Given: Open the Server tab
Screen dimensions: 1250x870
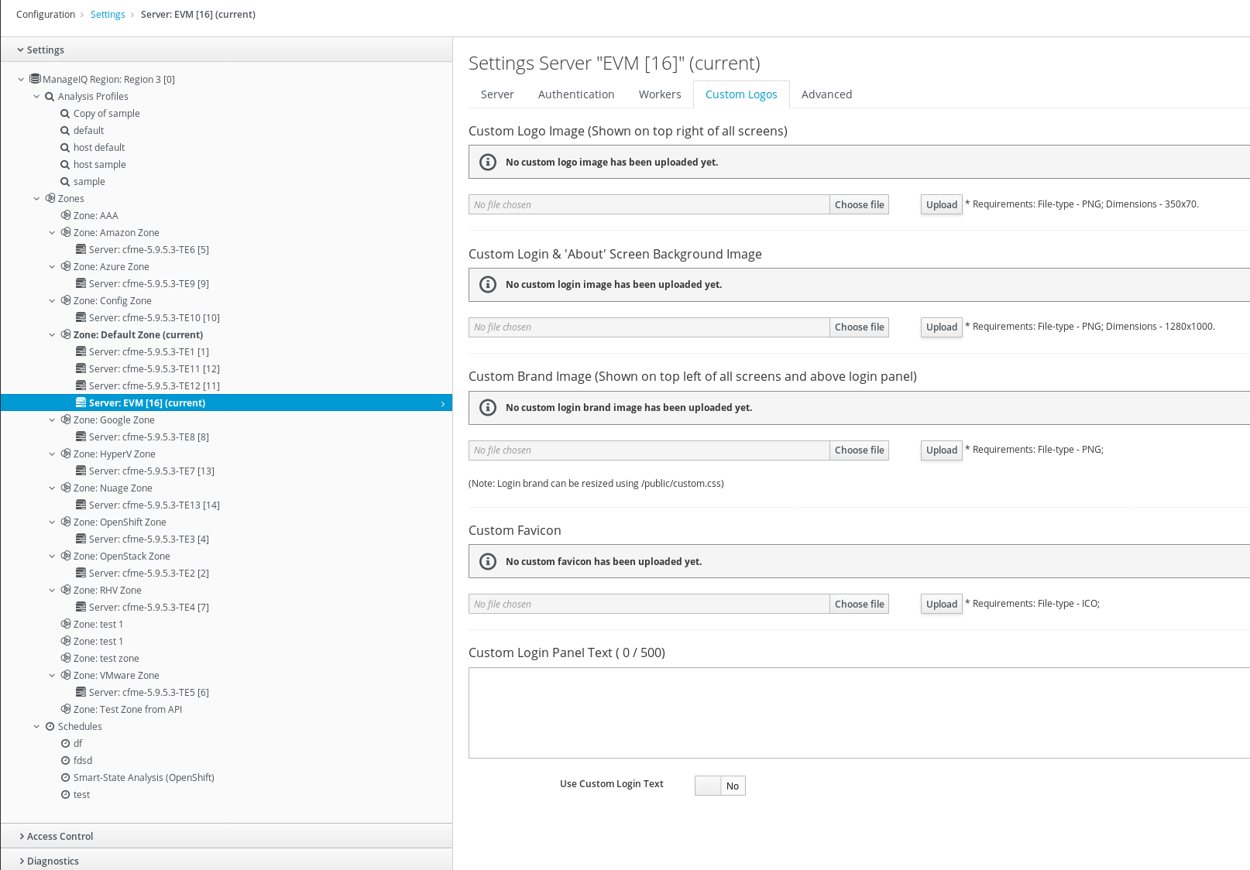Looking at the screenshot, I should click(x=497, y=94).
